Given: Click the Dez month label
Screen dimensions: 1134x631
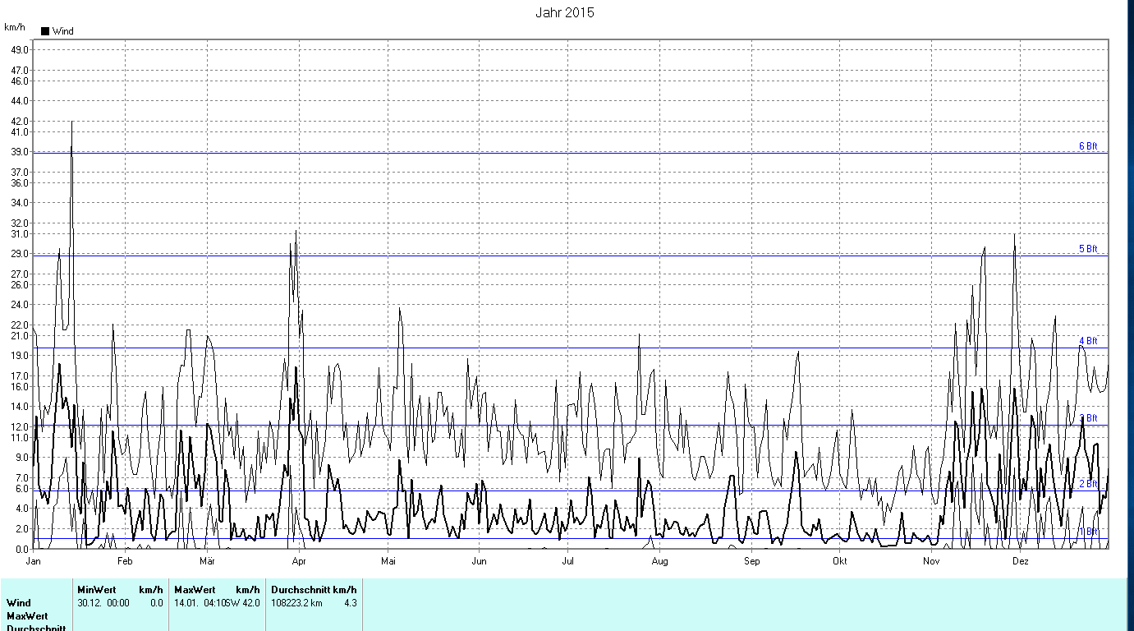Looking at the screenshot, I should pyautogui.click(x=1020, y=562).
